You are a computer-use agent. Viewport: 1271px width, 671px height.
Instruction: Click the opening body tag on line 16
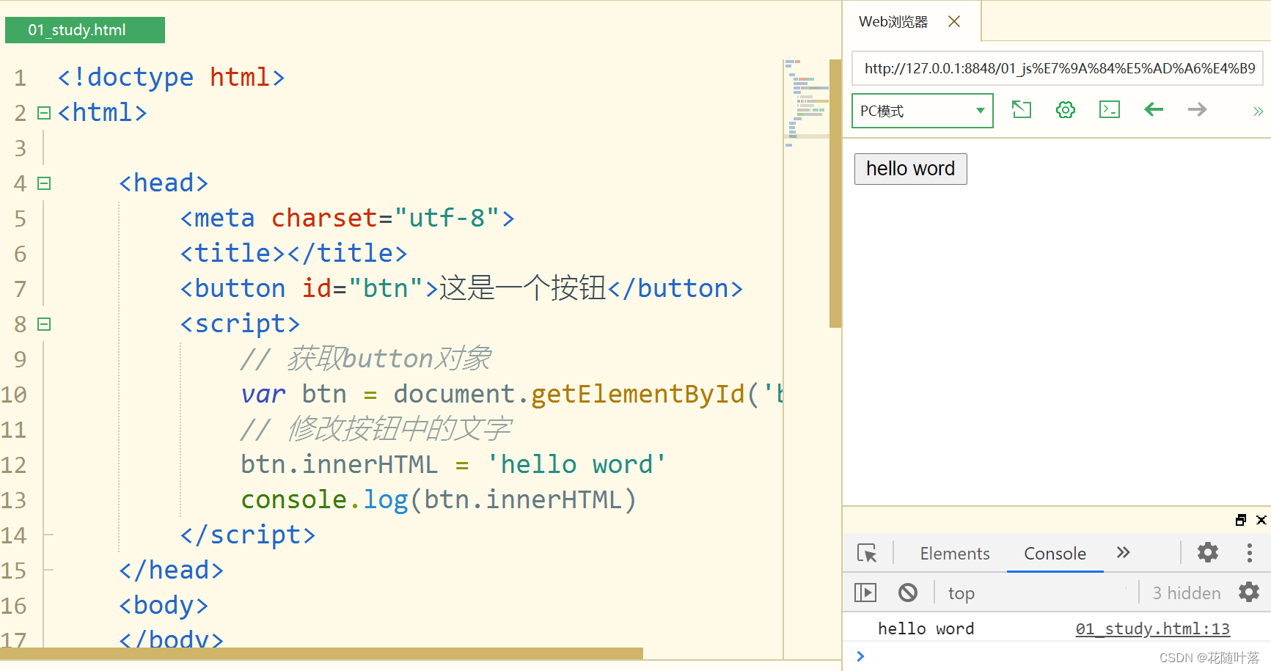coord(164,605)
